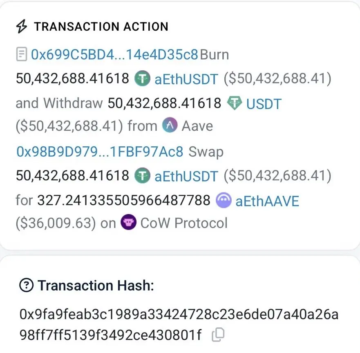
Task: Select the Aave protocol name text
Action: click(x=197, y=126)
